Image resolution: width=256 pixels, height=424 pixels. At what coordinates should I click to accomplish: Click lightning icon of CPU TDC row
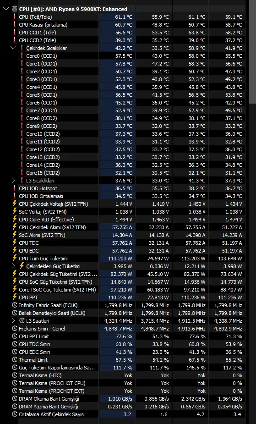pyautogui.click(x=15, y=242)
